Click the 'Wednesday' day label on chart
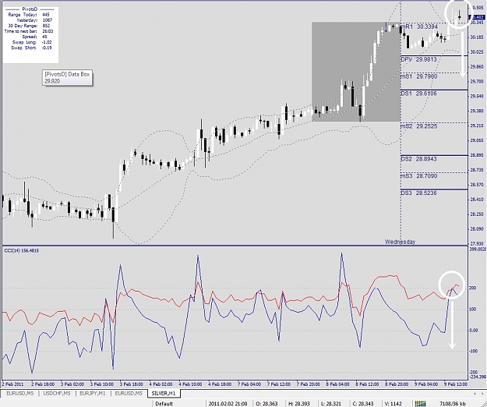This screenshot has height=407, width=487. [400, 242]
